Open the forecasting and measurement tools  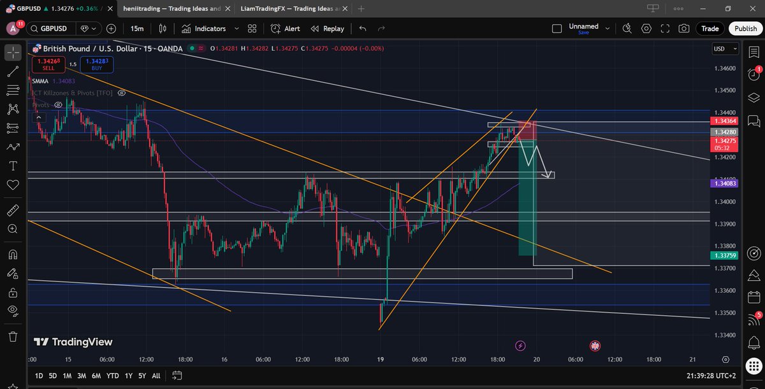pos(13,128)
